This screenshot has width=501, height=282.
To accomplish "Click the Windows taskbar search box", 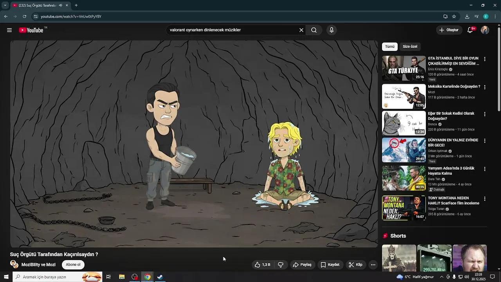I will pos(57,277).
